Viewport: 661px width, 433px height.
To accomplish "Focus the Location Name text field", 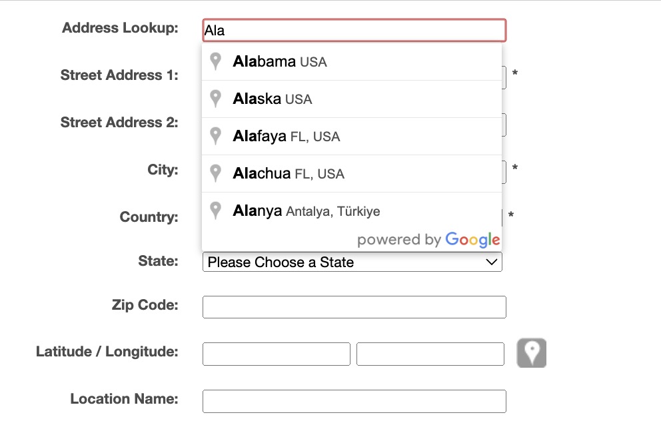I will coord(354,401).
